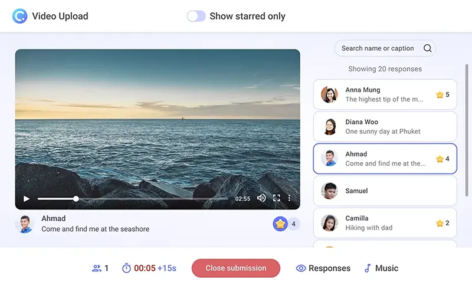The width and height of the screenshot is (472, 289).
Task: Play the seashore video
Action: tap(27, 199)
